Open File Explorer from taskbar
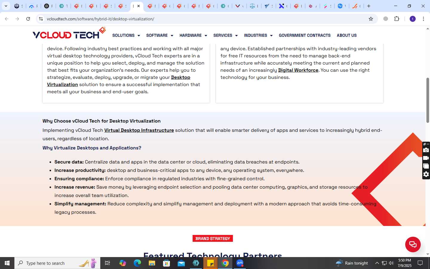 point(152,263)
